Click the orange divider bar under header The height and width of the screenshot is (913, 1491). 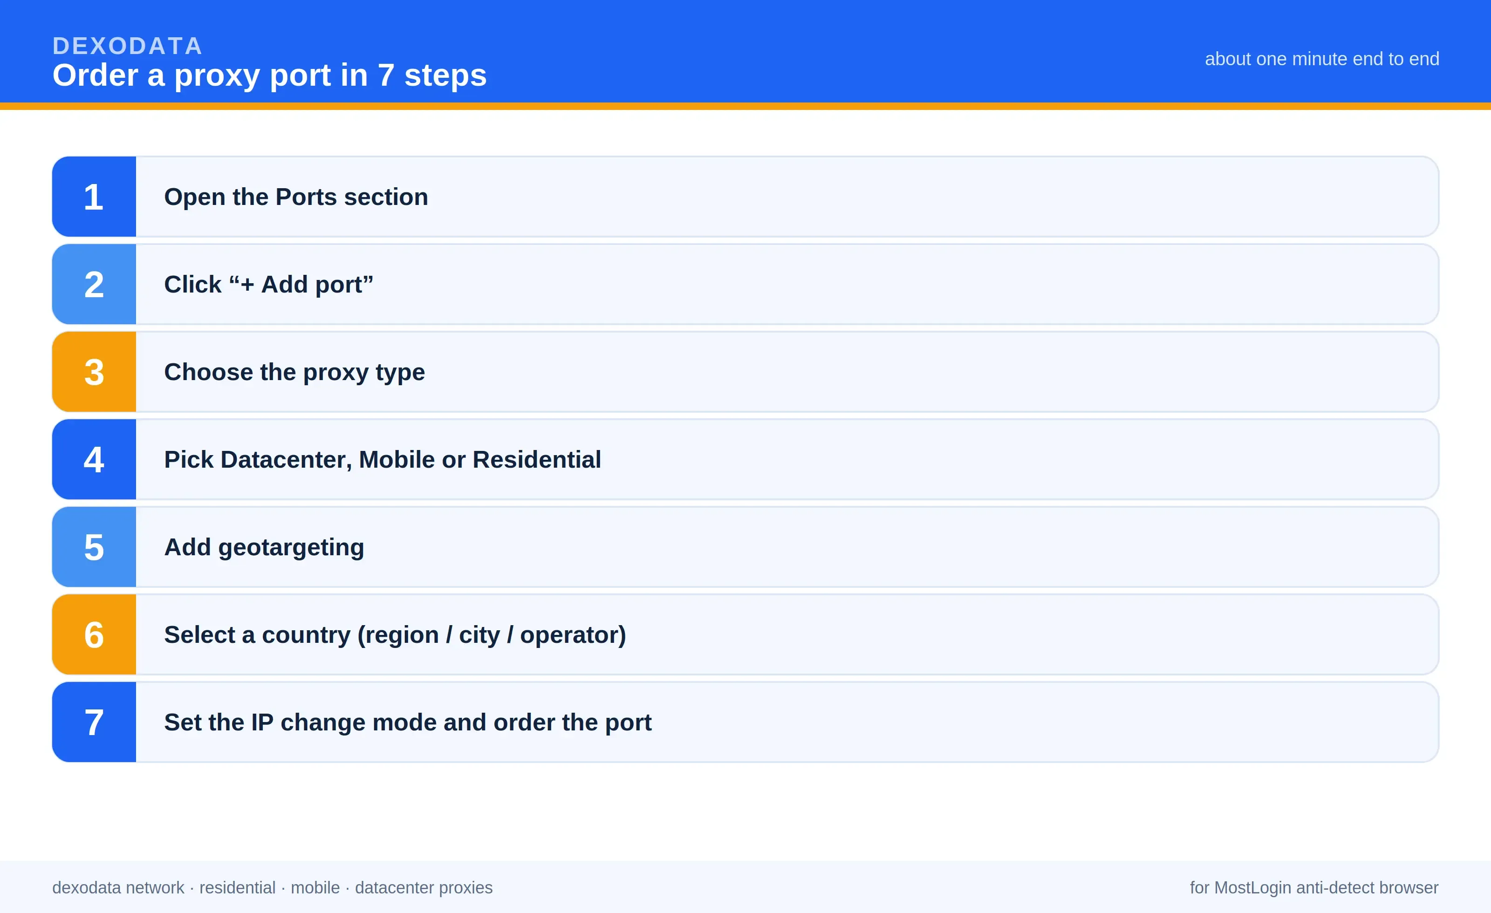745,106
